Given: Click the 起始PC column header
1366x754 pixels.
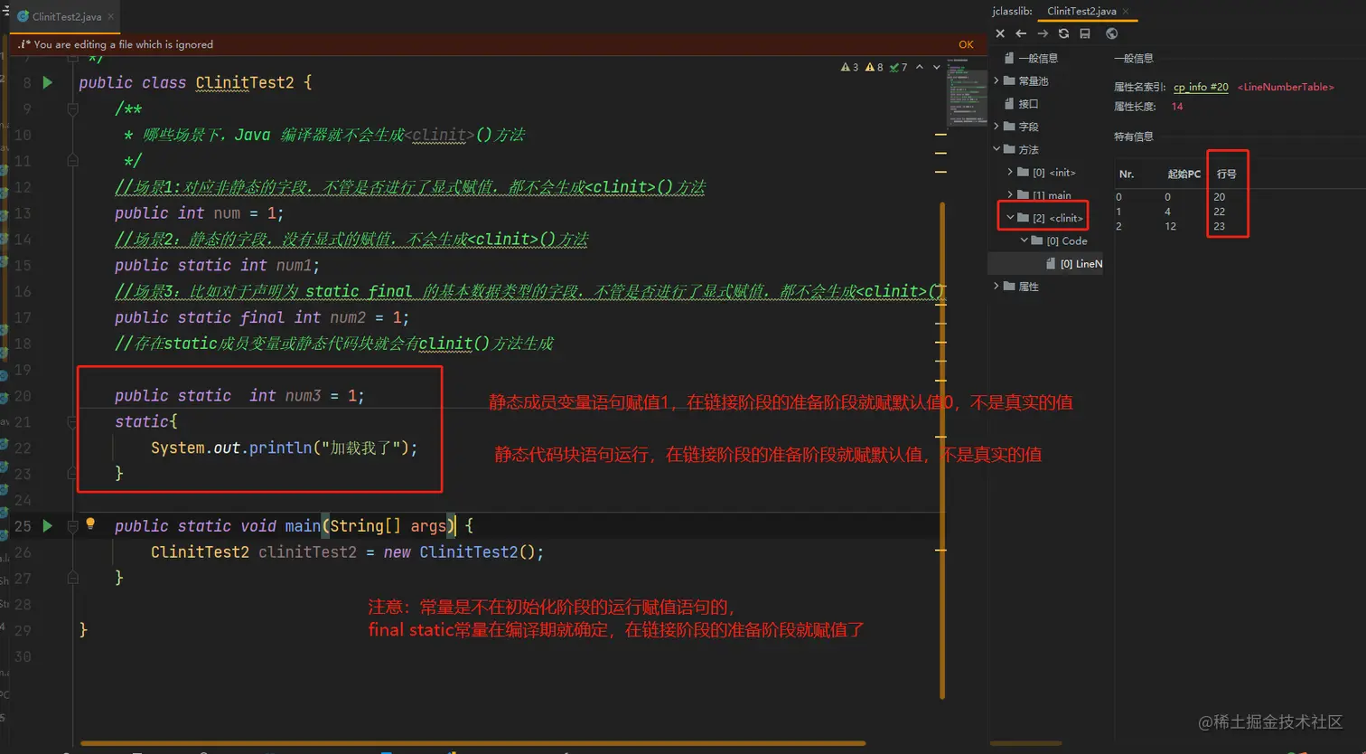Looking at the screenshot, I should [x=1184, y=174].
